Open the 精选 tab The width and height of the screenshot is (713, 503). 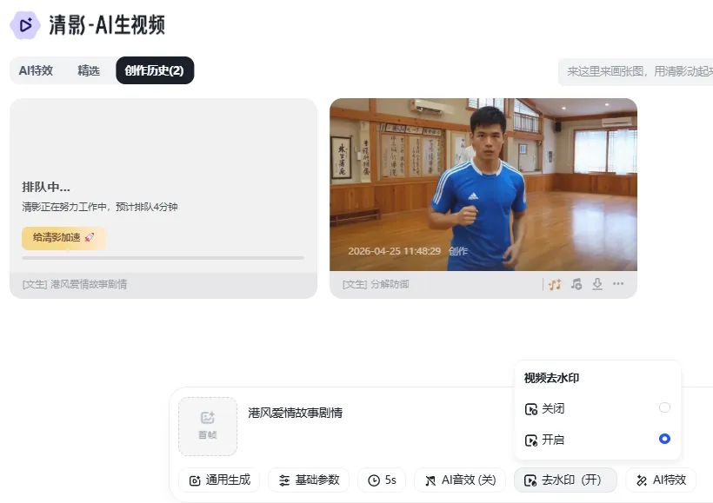click(89, 70)
